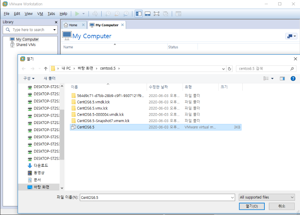Open the File menu
Viewport: 300px width, 215px height.
[6, 14]
